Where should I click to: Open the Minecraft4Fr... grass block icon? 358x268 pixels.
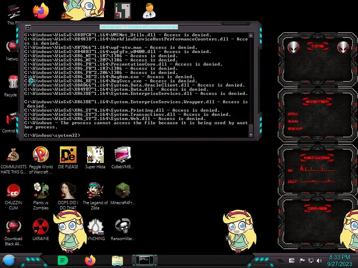point(123,194)
